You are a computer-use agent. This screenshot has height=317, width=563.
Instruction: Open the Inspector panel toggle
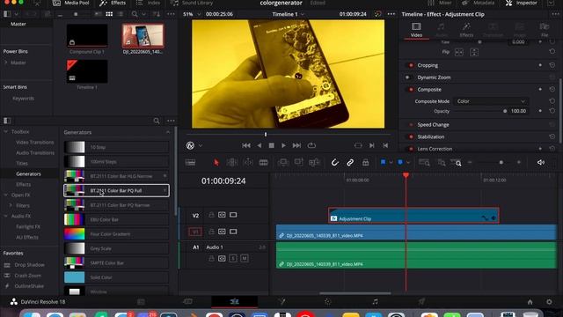tap(523, 3)
